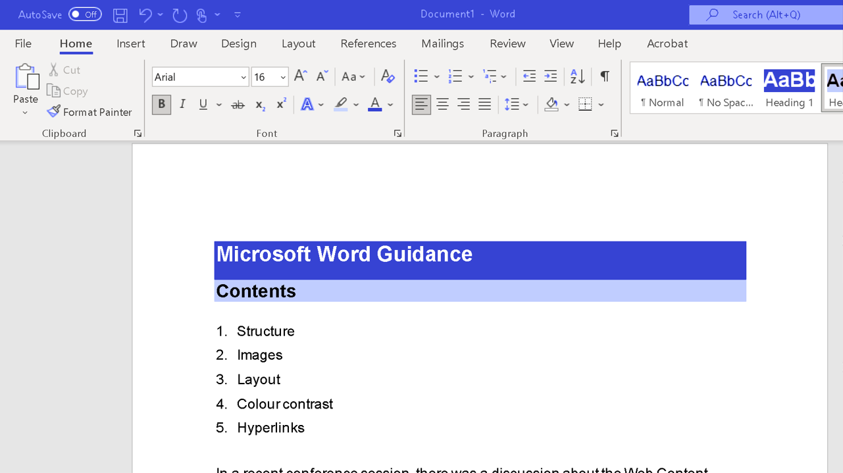Click the Cut button
843x473 pixels.
pyautogui.click(x=64, y=70)
